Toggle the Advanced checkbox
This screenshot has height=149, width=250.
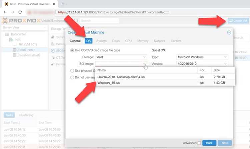199,143
